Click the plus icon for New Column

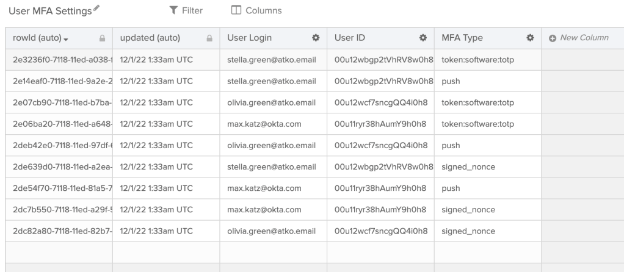(553, 38)
